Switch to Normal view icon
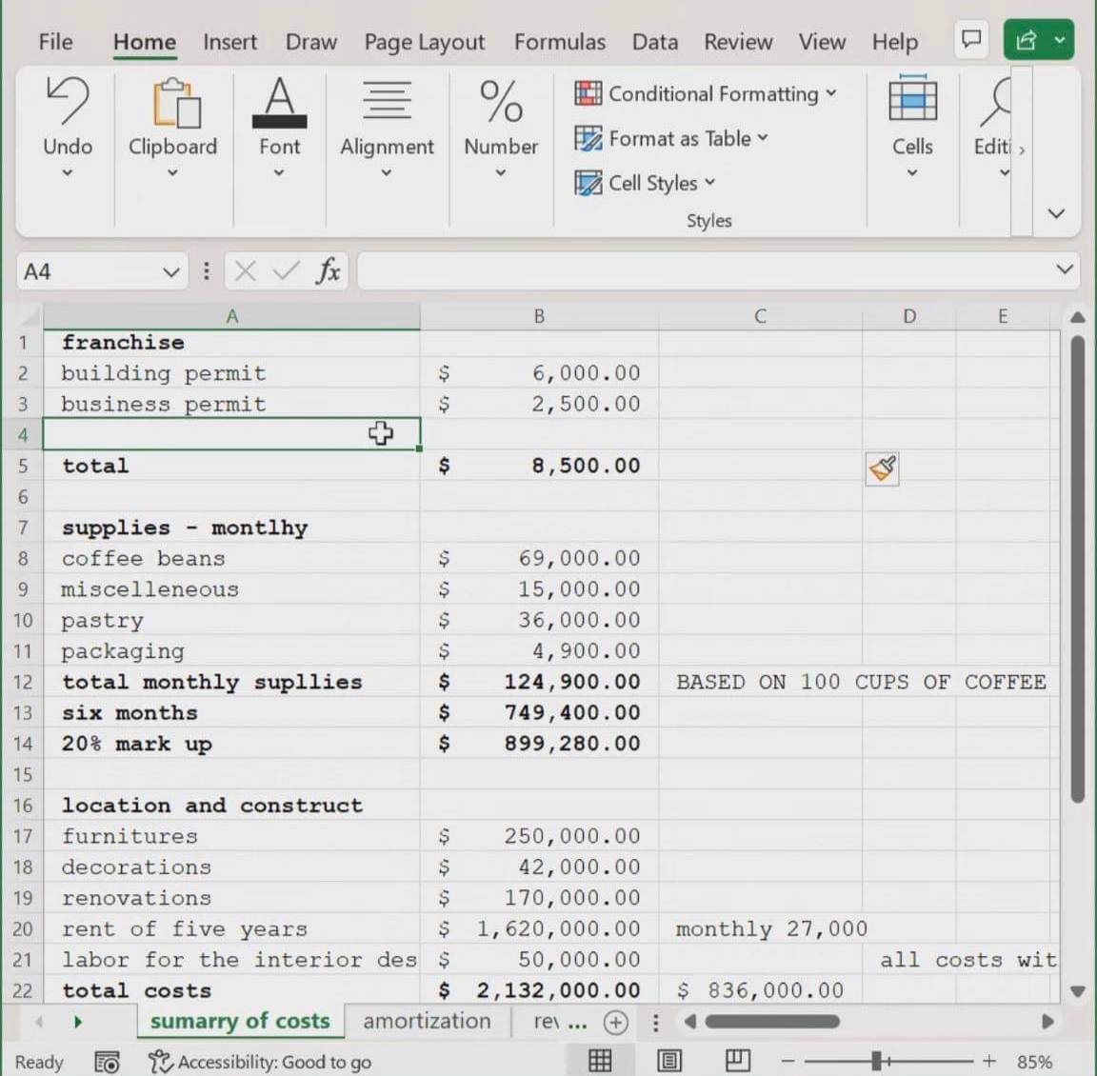This screenshot has width=1097, height=1076. pos(600,1061)
